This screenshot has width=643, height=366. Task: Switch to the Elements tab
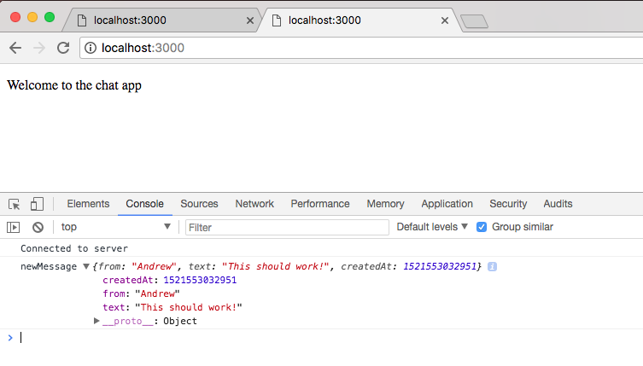point(88,204)
